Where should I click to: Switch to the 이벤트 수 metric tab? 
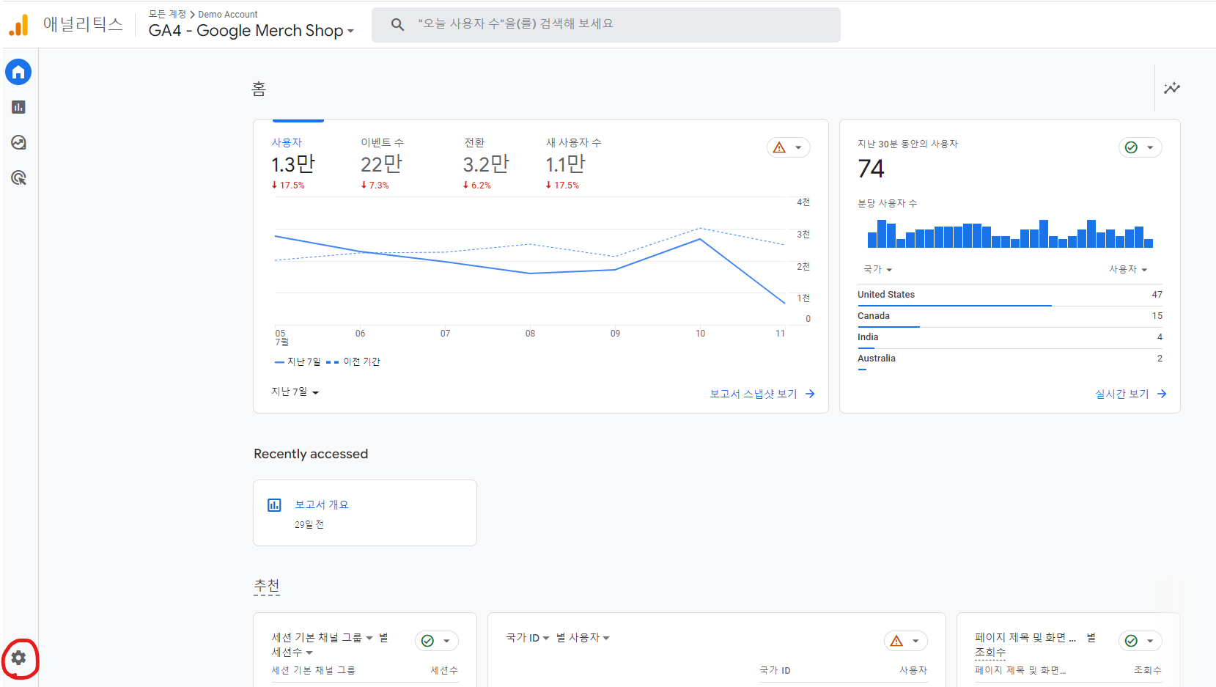click(x=380, y=142)
